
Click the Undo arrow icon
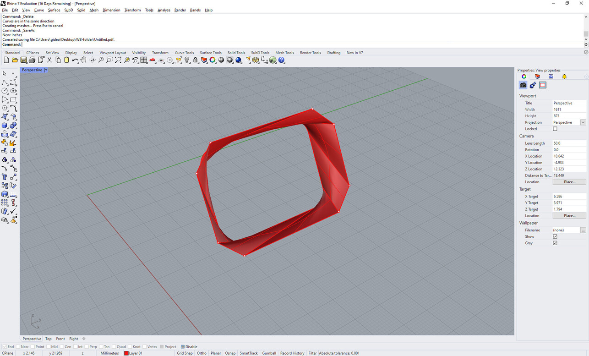pyautogui.click(x=75, y=60)
